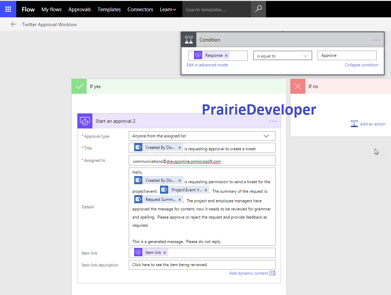391x295 pixels.
Task: Click the Add dynamic content plus icon
Action: 272,273
